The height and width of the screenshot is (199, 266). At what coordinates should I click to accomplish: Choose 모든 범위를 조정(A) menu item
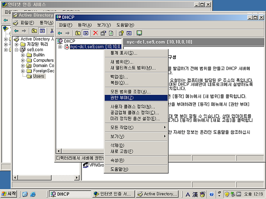tap(136, 92)
